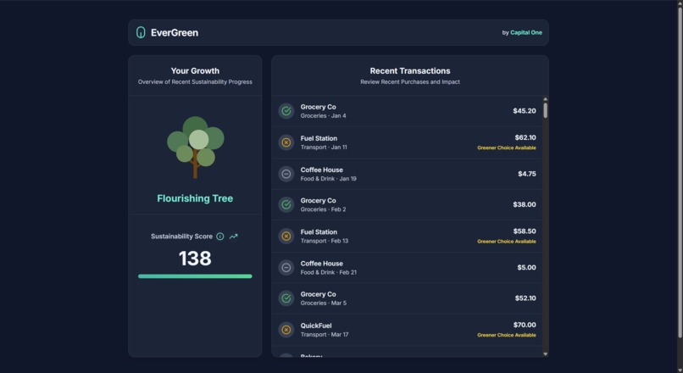Click the Sustainability Score label

point(181,237)
